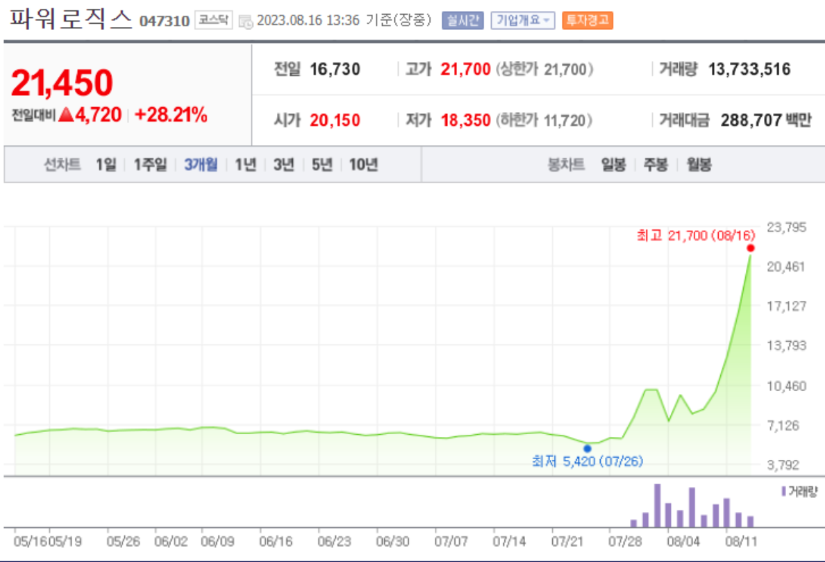This screenshot has height=562, width=825.
Task: Click the purple 거래량 legend marker
Action: [783, 491]
